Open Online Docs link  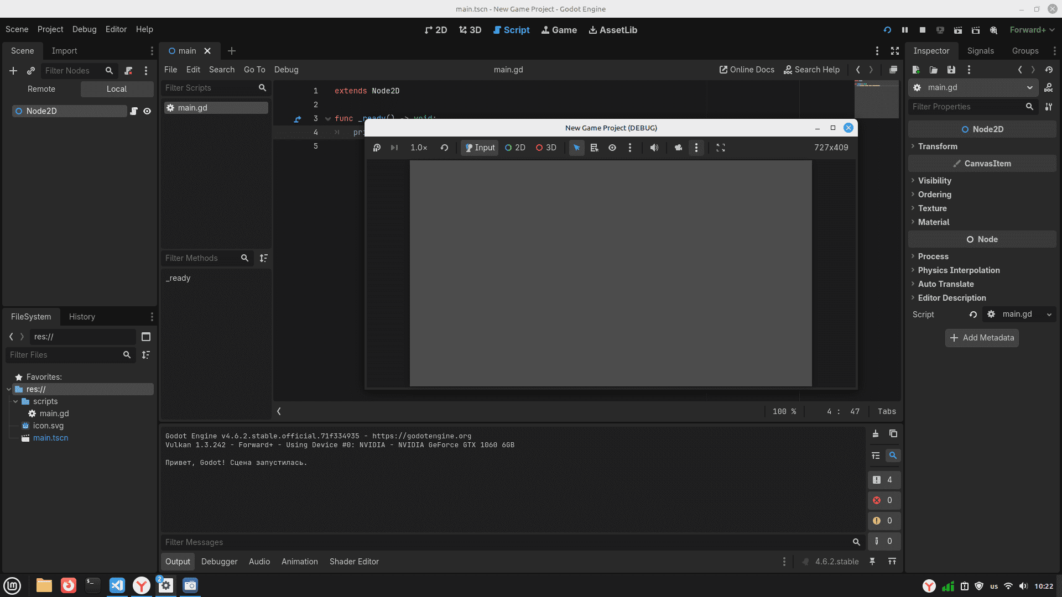(747, 70)
